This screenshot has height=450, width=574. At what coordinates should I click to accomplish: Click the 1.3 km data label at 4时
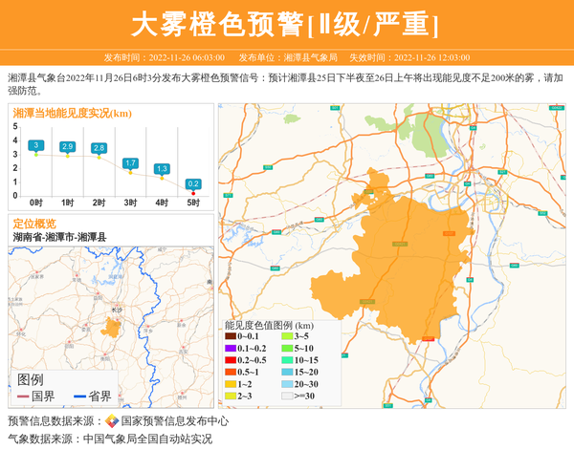click(x=162, y=168)
